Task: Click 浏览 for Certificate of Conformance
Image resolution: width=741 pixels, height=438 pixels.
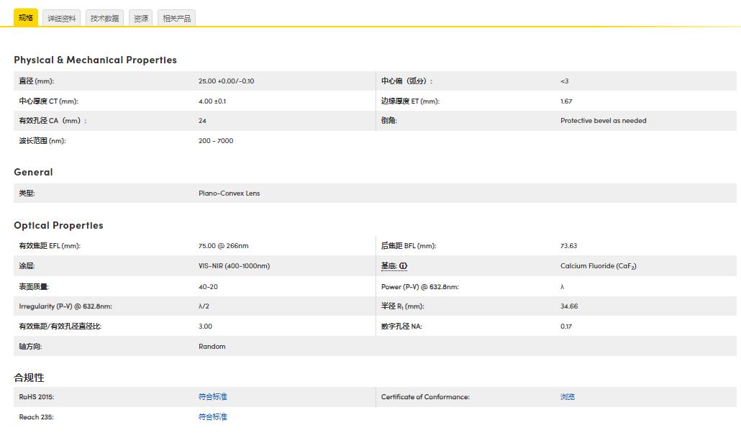Action: coord(568,397)
